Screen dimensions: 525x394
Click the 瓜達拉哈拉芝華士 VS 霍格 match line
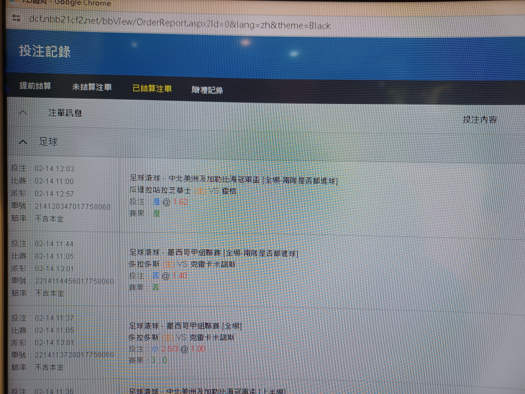coord(183,191)
